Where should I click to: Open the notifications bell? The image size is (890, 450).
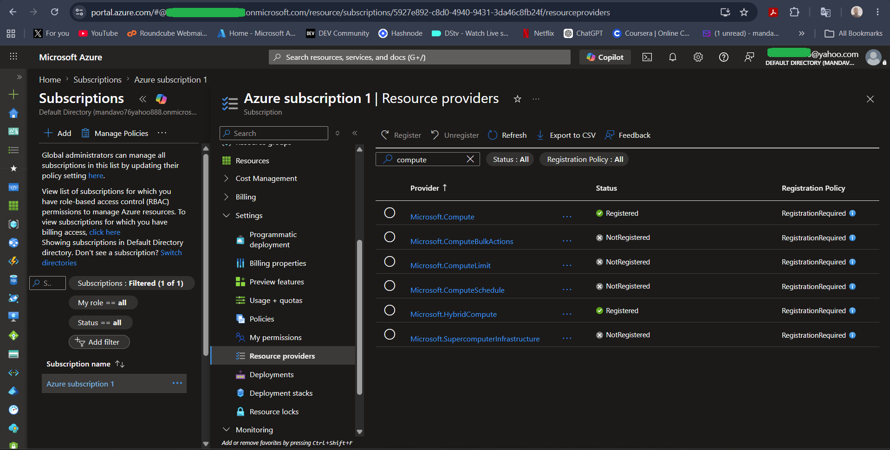pyautogui.click(x=672, y=57)
